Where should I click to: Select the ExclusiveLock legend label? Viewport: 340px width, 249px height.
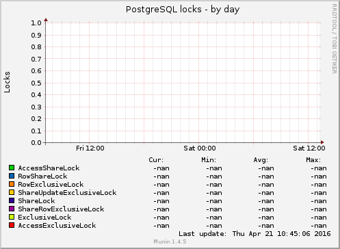[44, 218]
